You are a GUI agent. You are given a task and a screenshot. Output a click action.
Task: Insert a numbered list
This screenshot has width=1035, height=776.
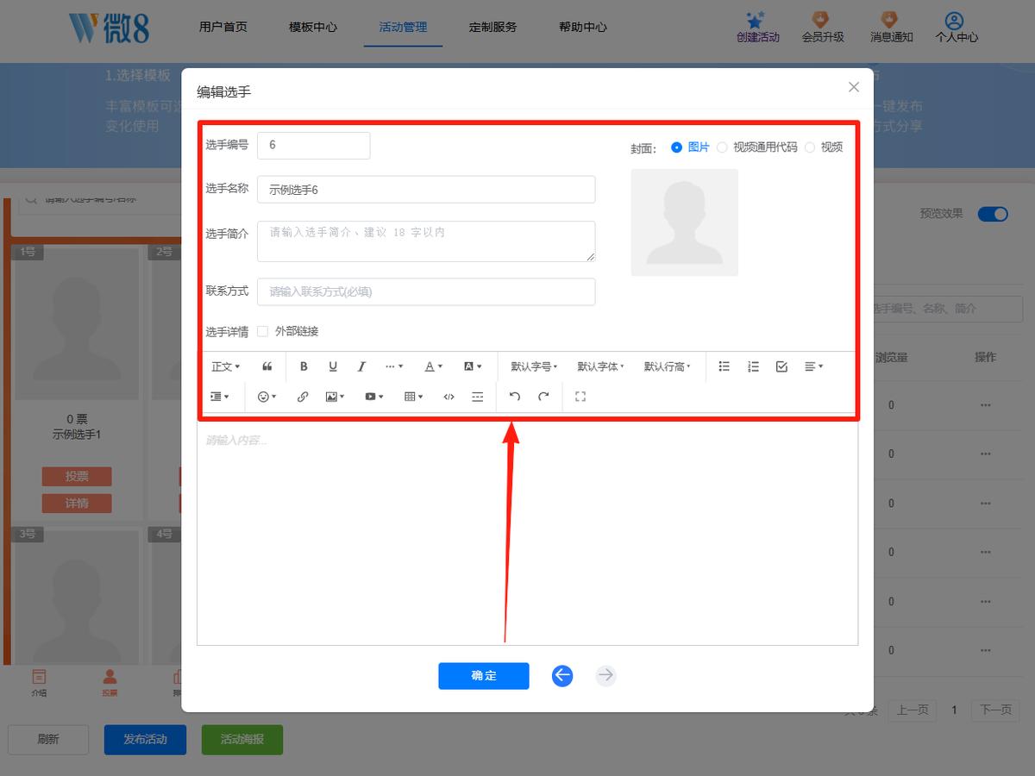point(753,366)
